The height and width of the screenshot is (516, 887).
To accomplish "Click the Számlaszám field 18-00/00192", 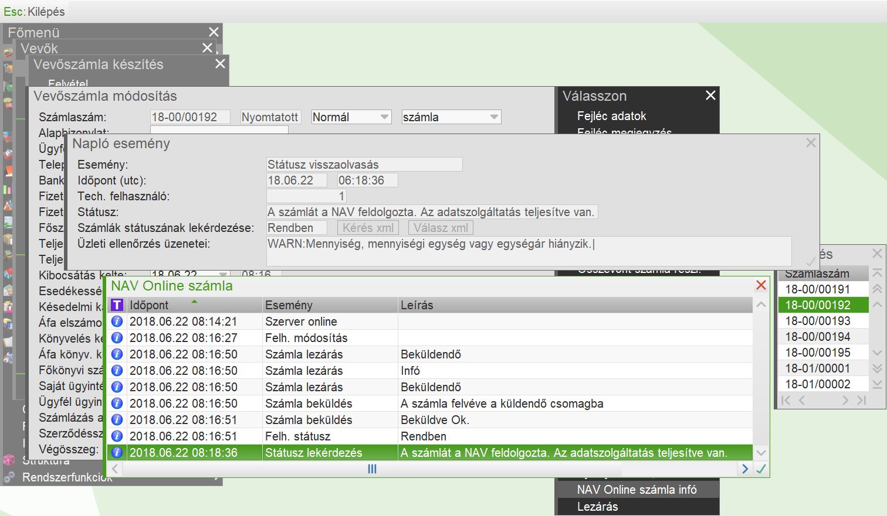I will point(190,117).
